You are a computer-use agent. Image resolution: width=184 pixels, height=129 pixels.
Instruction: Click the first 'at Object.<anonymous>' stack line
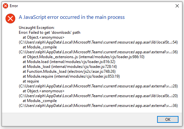(x=43, y=37)
